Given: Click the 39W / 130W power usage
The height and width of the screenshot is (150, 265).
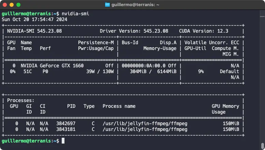Looking at the screenshot, I should pyautogui.click(x=100, y=71).
